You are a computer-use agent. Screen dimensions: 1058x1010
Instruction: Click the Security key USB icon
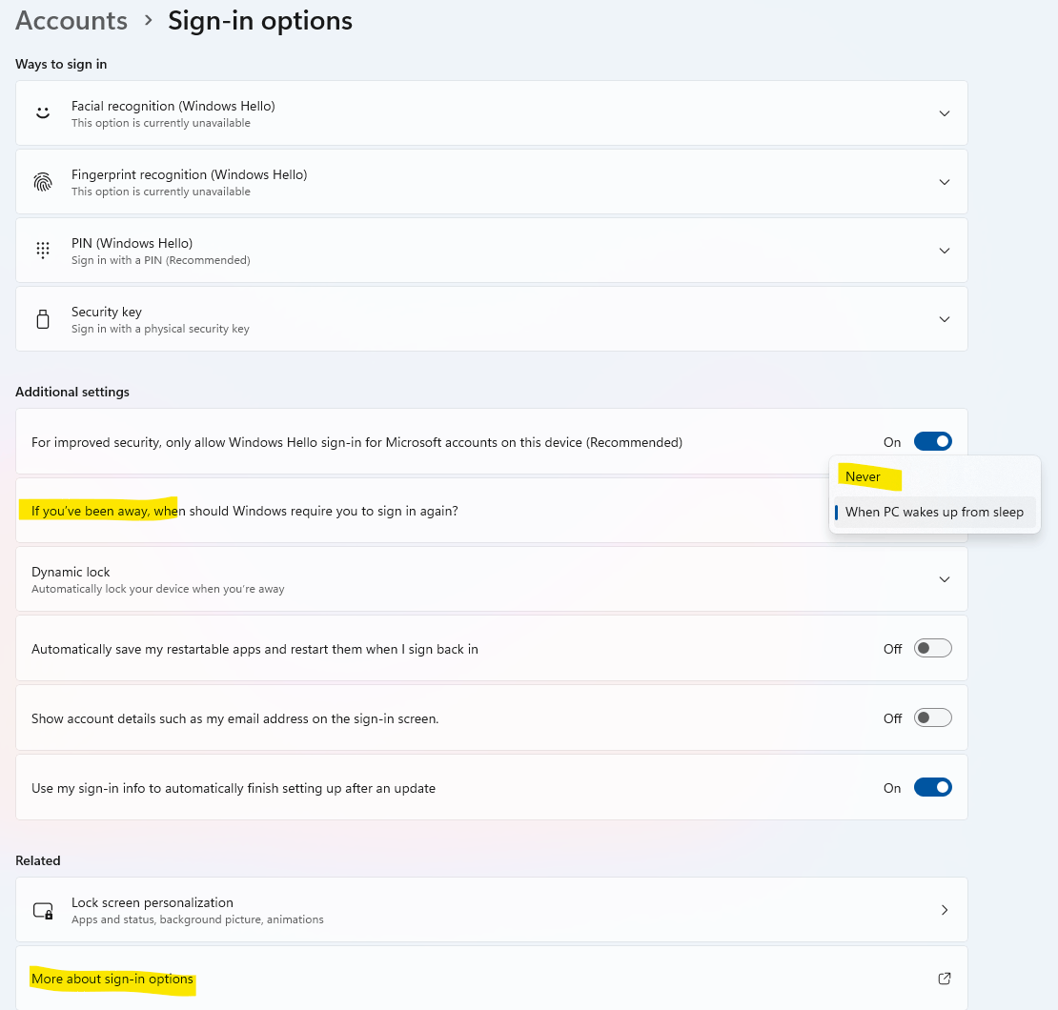(x=43, y=319)
